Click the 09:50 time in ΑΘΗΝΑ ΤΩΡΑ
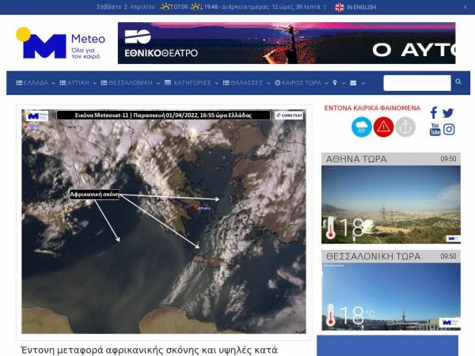 coord(448,159)
